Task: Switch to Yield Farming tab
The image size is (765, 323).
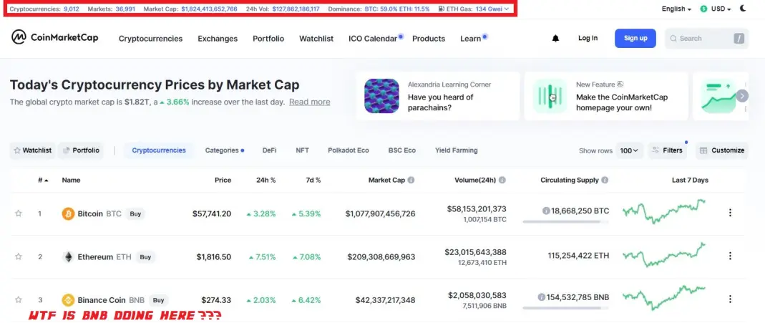Action: 456,150
